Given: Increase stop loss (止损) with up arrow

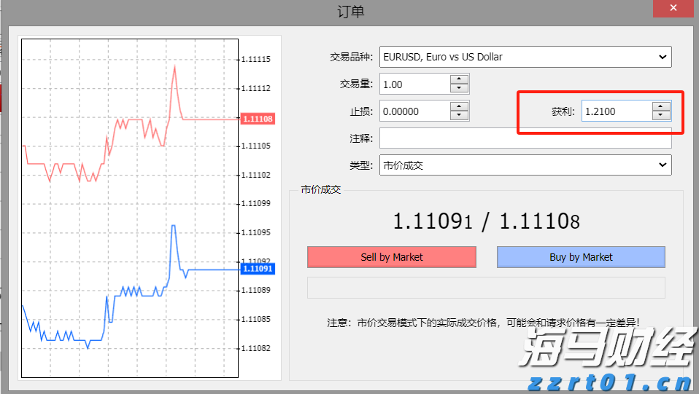Looking at the screenshot, I should [x=459, y=106].
